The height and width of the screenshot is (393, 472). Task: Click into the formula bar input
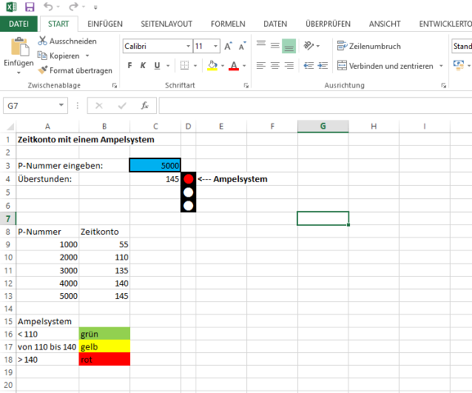pos(315,106)
